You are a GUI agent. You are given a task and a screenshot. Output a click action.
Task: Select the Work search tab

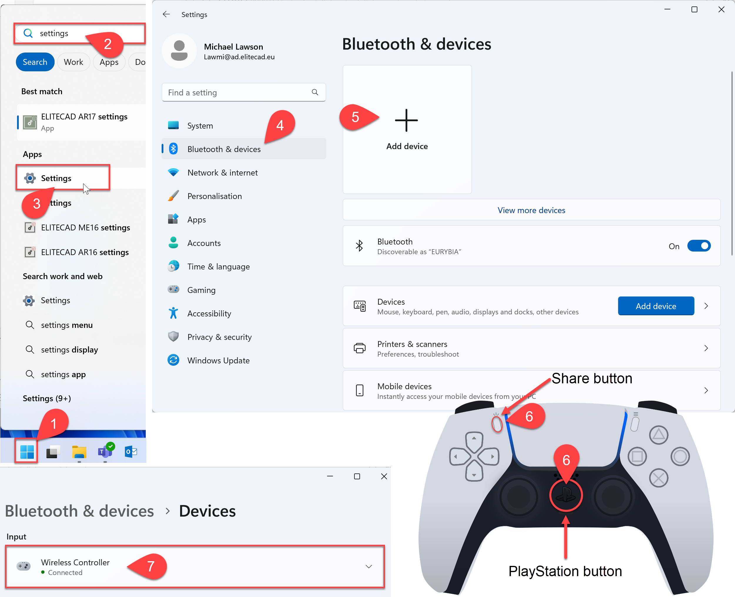click(x=73, y=62)
